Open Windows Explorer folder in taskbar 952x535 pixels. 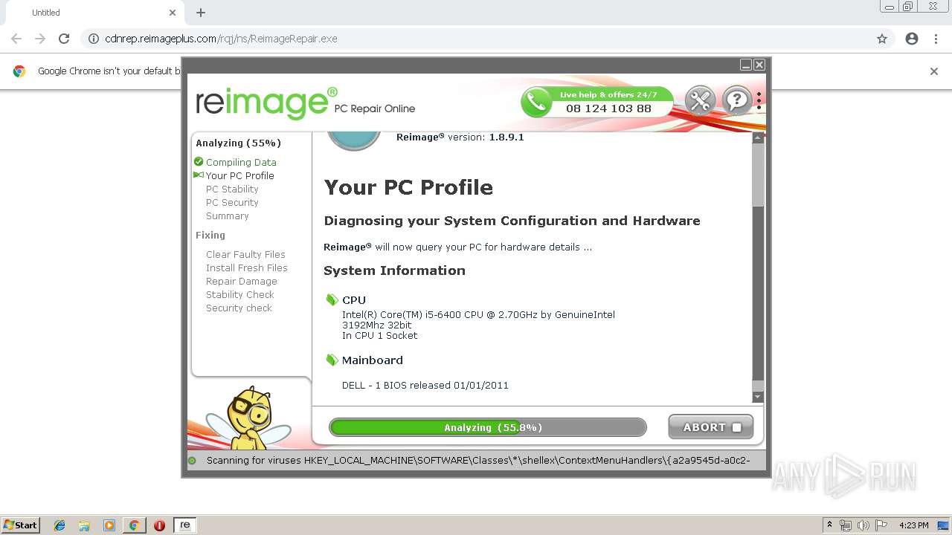coord(84,525)
